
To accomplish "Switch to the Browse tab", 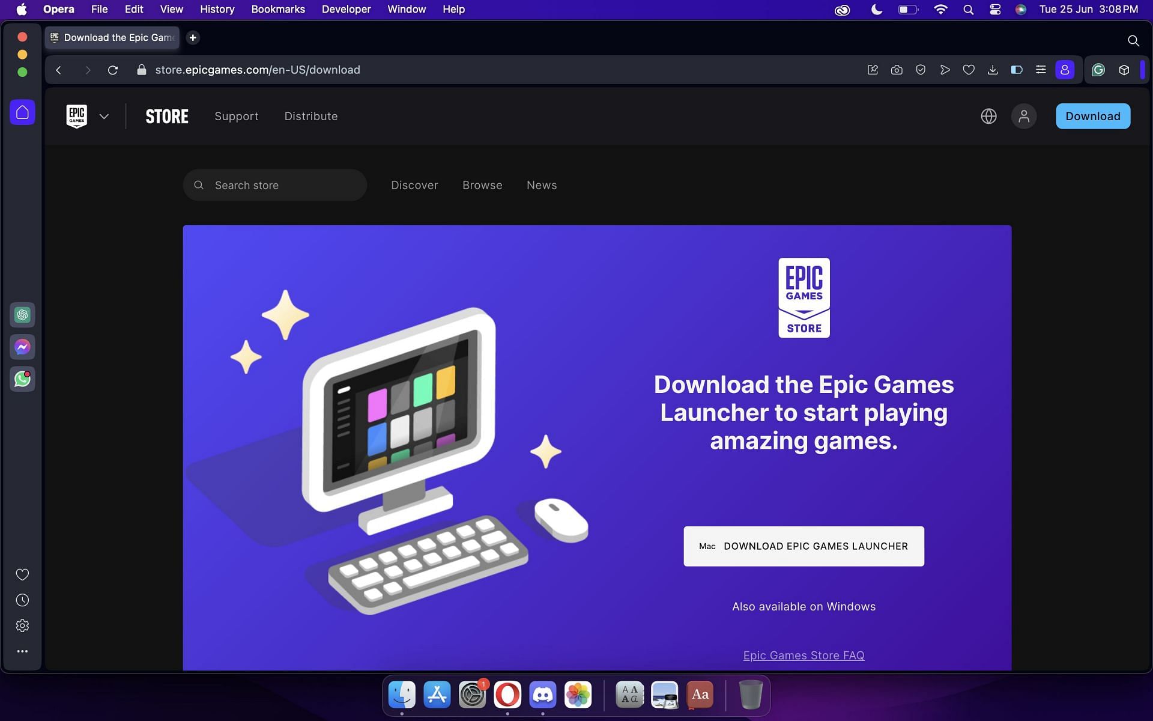I will [482, 185].
